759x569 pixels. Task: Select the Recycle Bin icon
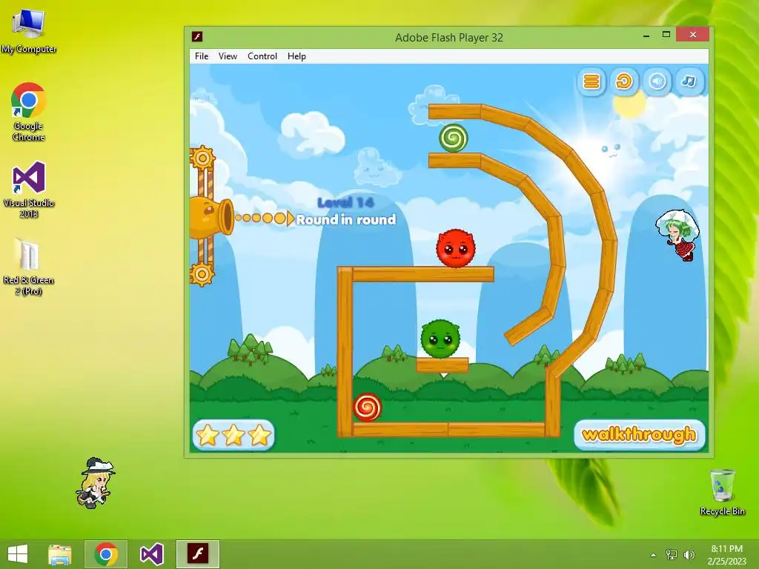[722, 492]
